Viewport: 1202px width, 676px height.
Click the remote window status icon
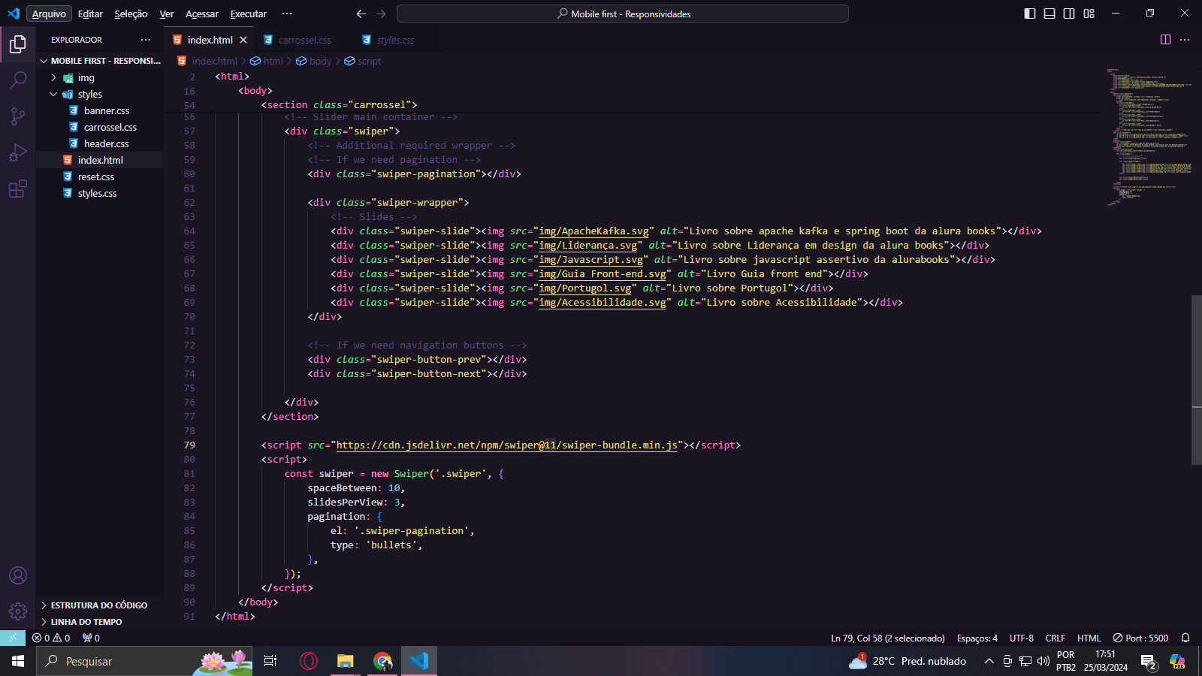pyautogui.click(x=13, y=638)
